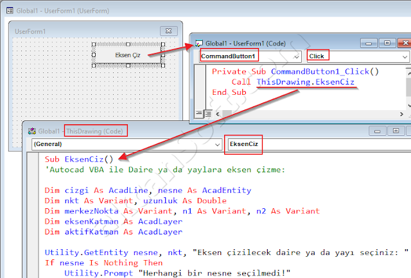Click the 'Dim aktifKatman As AcadLayer' line
Viewport: 411px width, 278px height.
pos(114,232)
